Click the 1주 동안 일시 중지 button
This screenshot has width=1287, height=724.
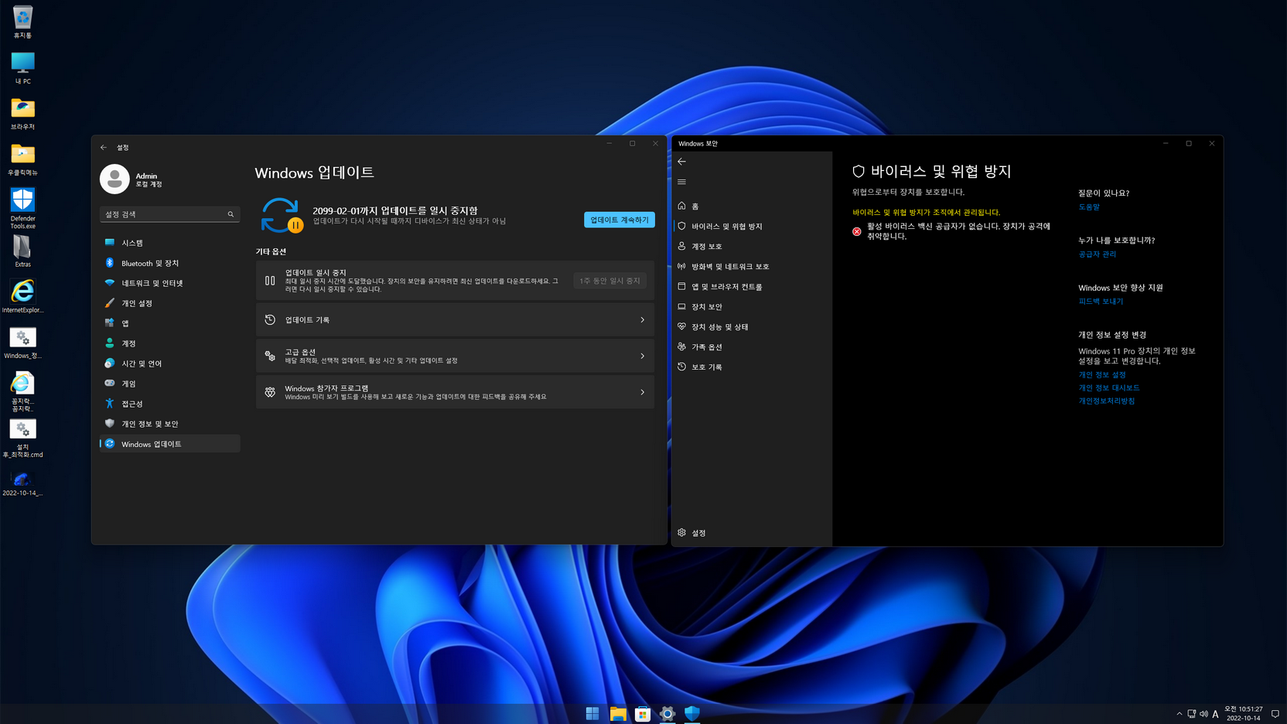(610, 281)
